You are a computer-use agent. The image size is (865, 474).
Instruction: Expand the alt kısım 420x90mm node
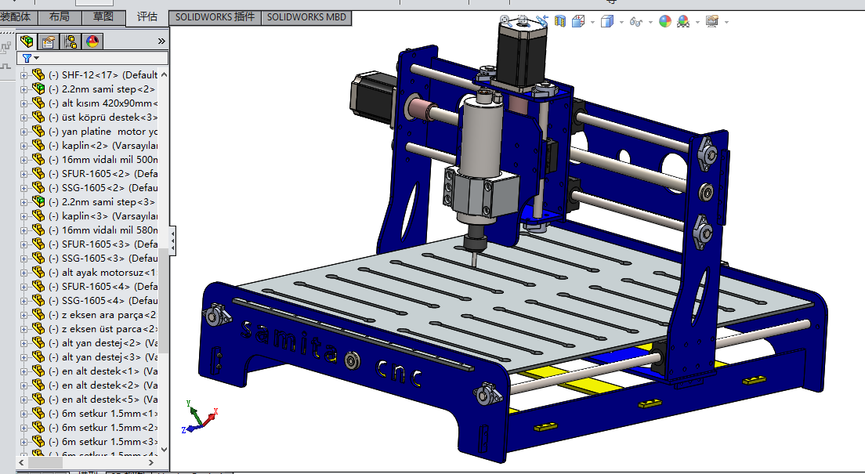point(24,103)
